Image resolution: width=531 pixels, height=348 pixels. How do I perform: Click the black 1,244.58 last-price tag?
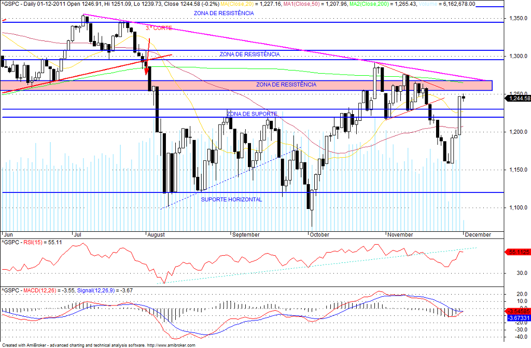(x=518, y=98)
